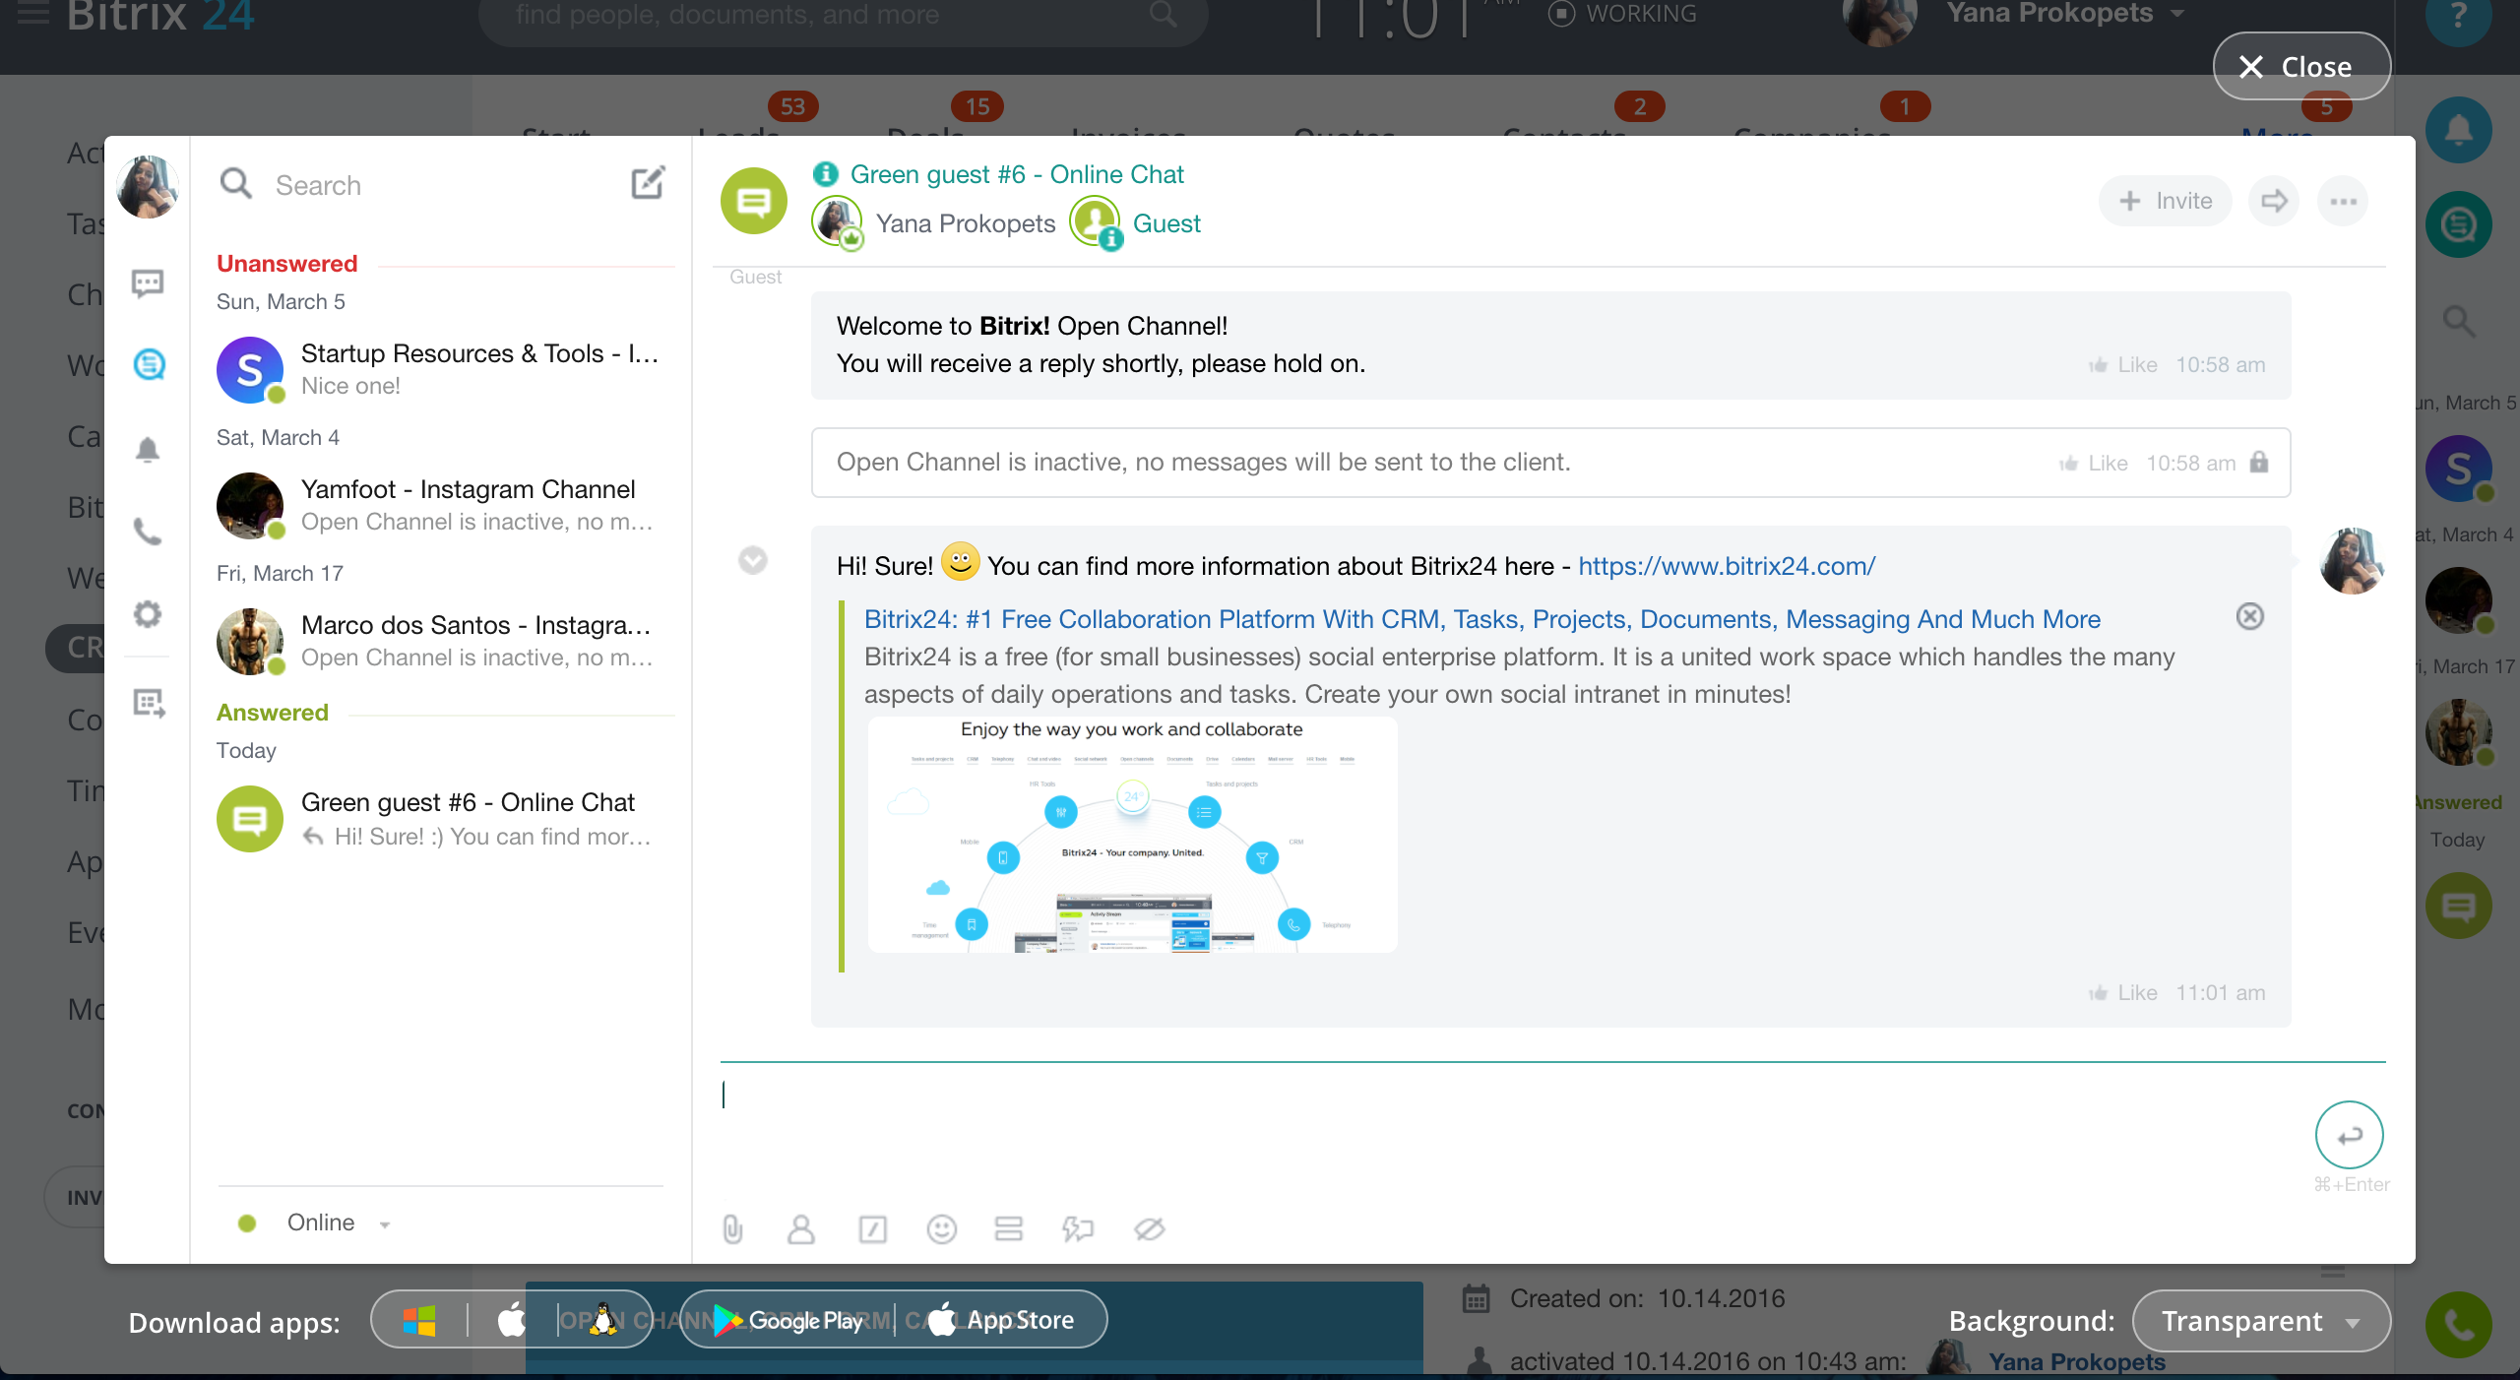The width and height of the screenshot is (2520, 1380).
Task: Click the forward message arrow icon
Action: [2275, 199]
